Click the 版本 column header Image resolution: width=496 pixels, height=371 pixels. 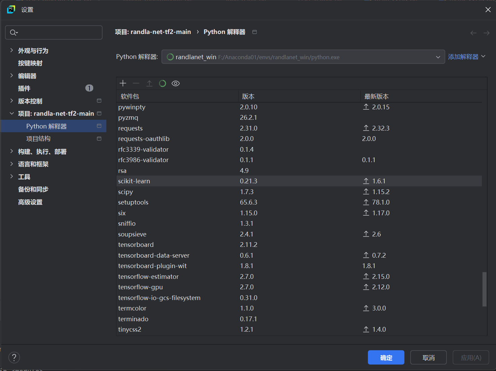pyautogui.click(x=299, y=97)
